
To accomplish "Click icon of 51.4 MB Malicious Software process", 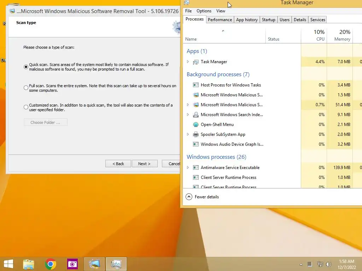I will pos(196,105).
